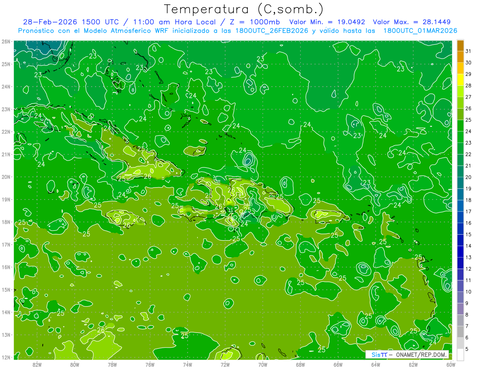Click longitude axis label '66W'
479x370 pixels.
click(338, 364)
